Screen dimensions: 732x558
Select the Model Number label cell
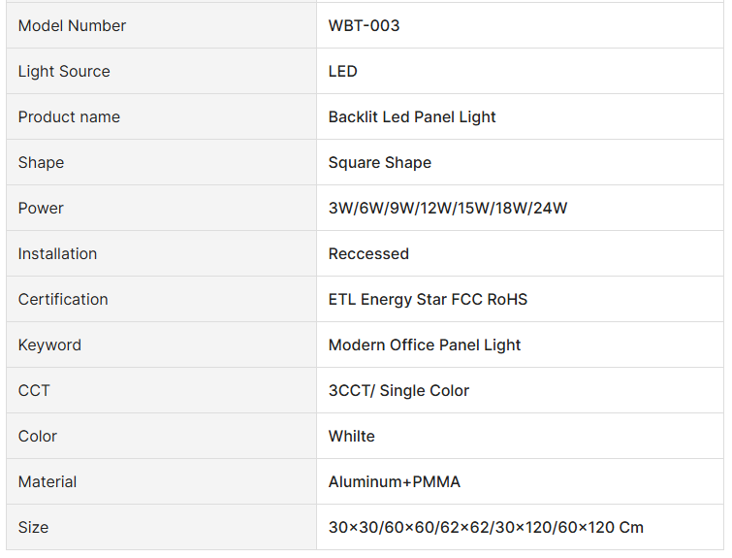(72, 26)
